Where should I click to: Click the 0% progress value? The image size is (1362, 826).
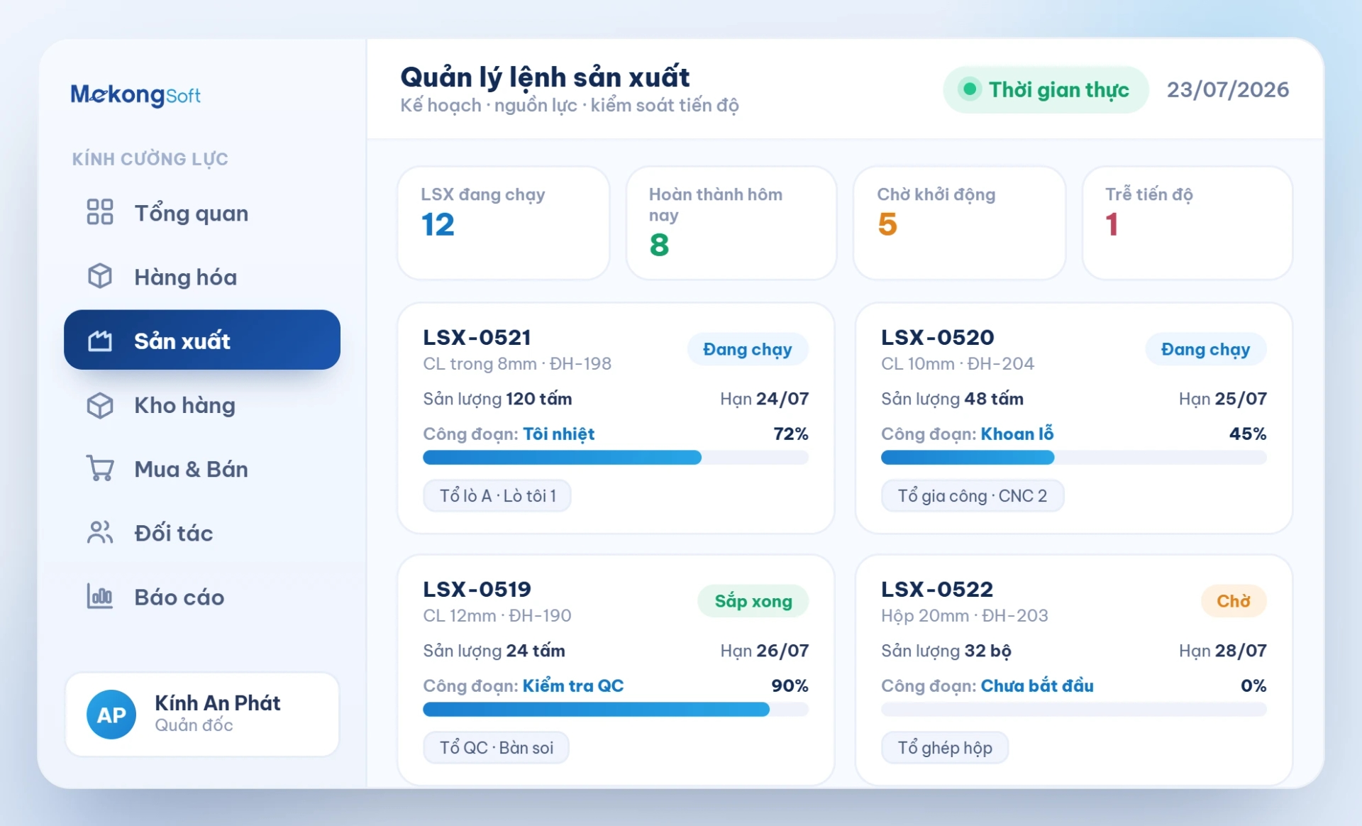click(1253, 685)
